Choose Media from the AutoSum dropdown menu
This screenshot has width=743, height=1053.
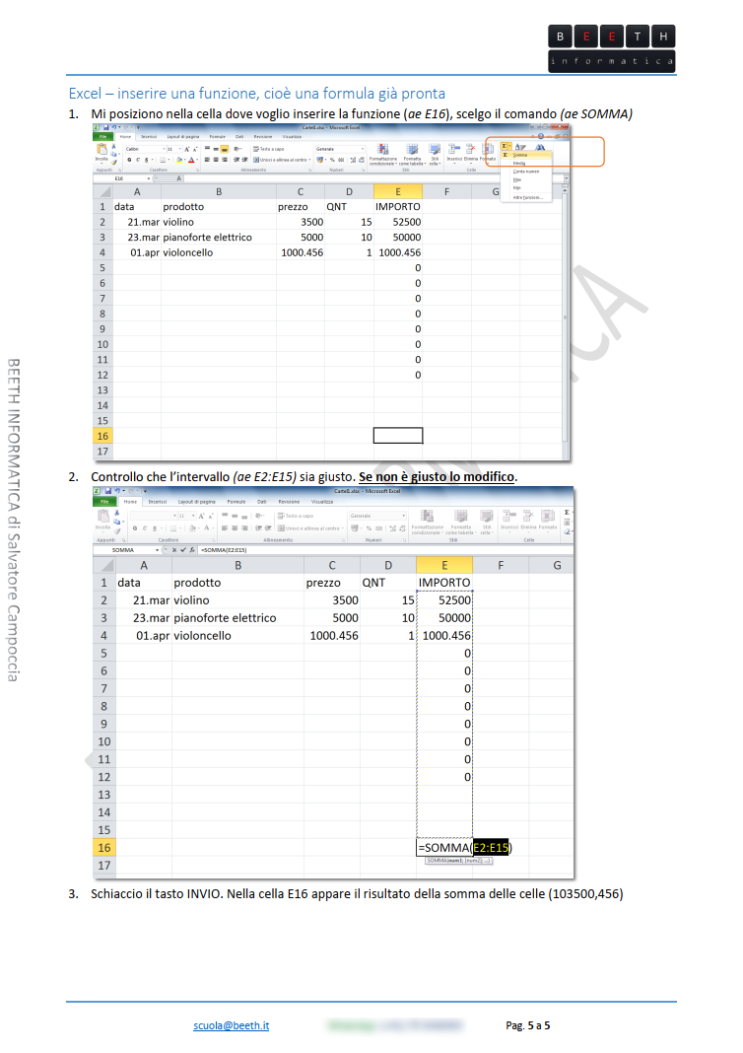coord(519,164)
